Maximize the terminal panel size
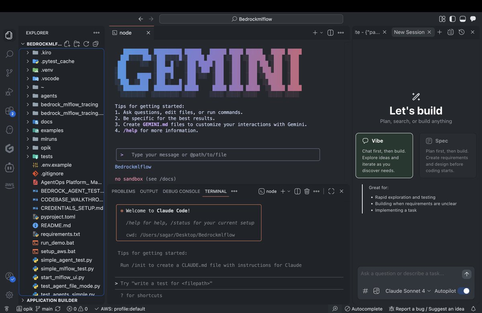 331,191
